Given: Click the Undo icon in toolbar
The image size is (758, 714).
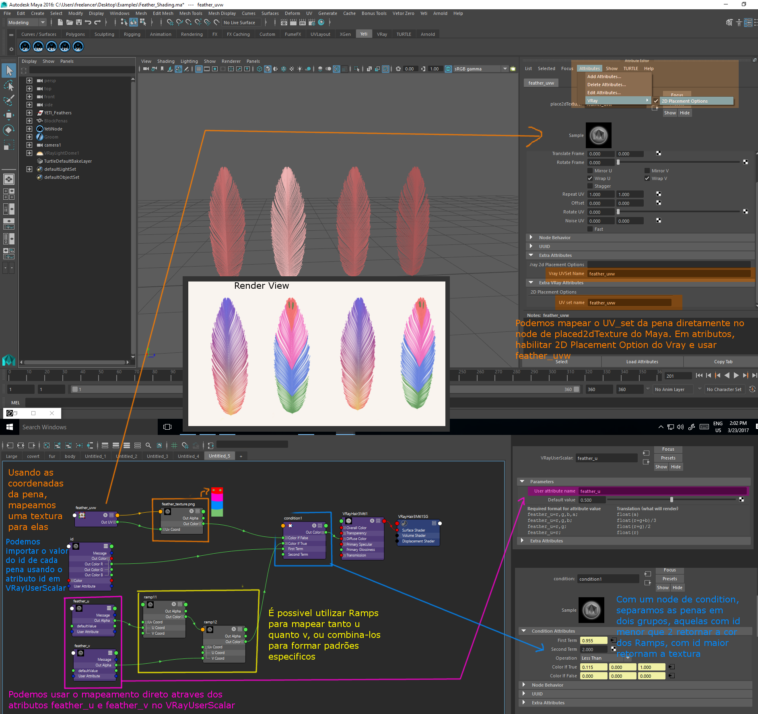Looking at the screenshot, I should 88,23.
